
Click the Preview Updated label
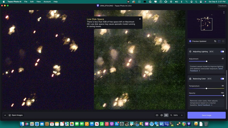199,41
